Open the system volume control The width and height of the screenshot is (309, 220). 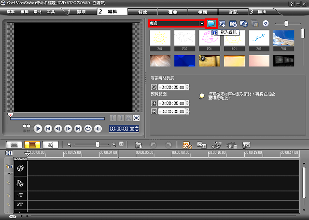pyautogui.click(x=98, y=129)
